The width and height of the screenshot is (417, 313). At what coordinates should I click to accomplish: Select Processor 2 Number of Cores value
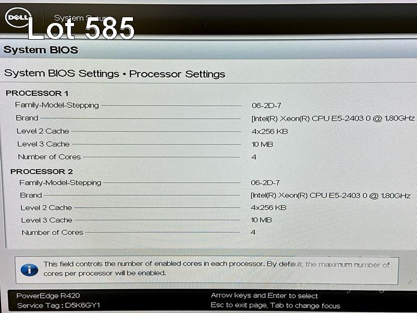point(253,232)
